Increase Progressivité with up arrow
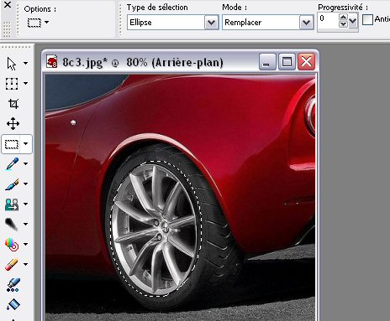The height and width of the screenshot is (321, 390). (x=343, y=17)
